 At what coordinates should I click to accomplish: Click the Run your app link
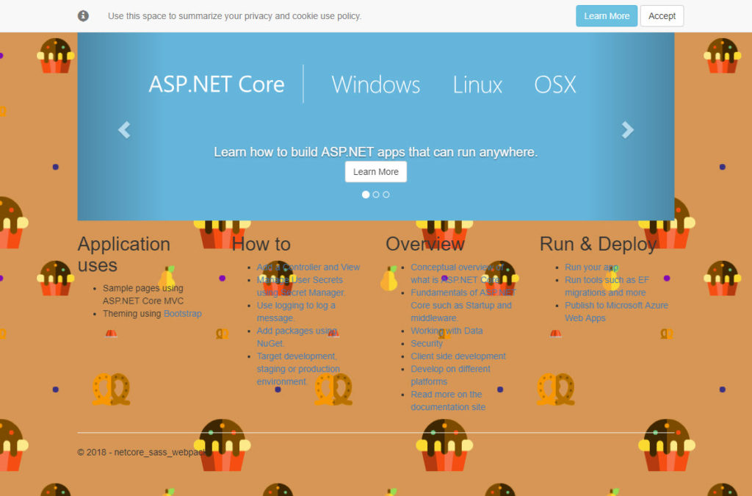(591, 267)
